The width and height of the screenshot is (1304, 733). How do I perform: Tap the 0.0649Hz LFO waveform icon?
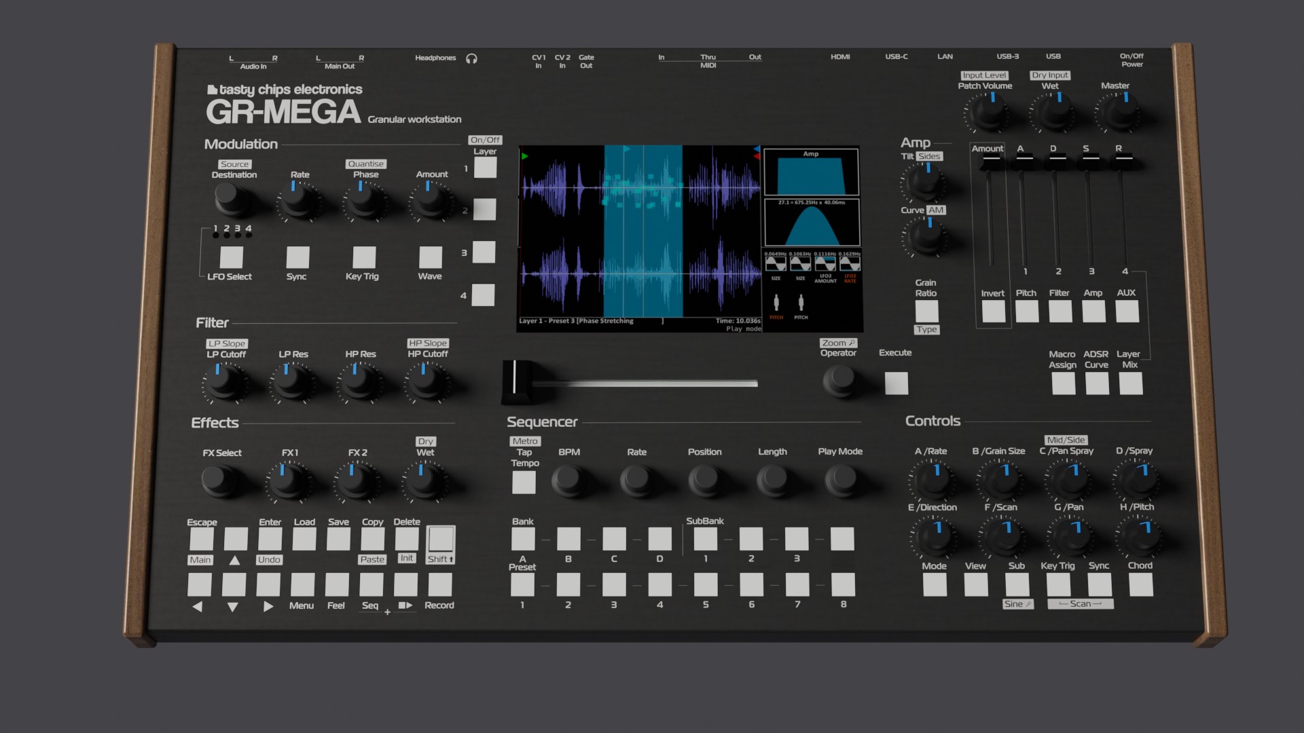tap(775, 263)
